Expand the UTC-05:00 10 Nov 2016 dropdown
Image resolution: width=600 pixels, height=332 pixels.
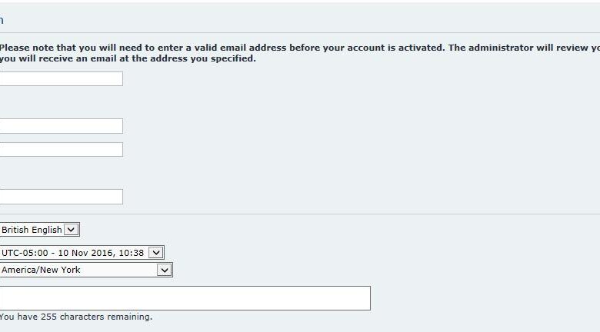pos(77,253)
